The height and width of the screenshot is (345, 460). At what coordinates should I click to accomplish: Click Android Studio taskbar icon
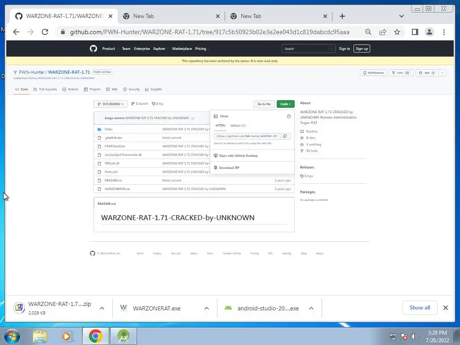(124, 336)
